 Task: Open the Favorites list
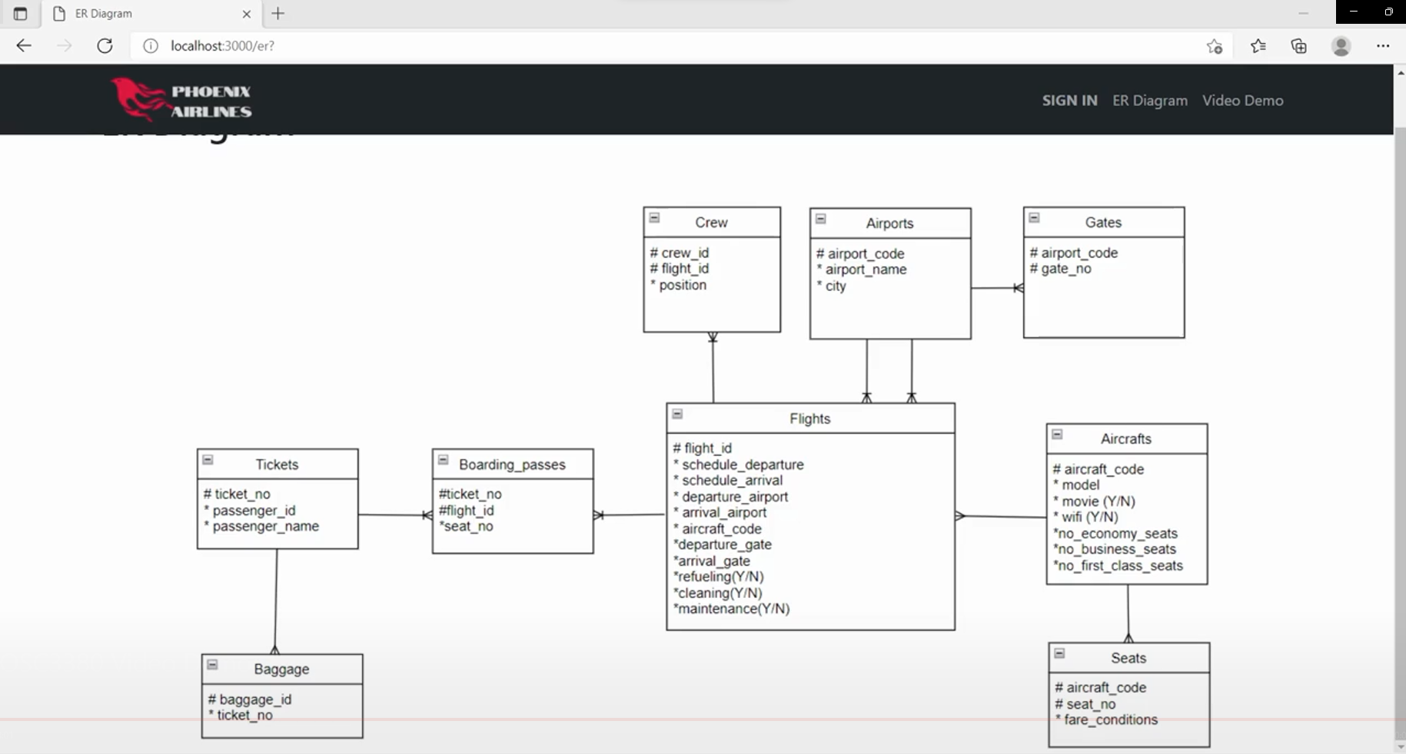coord(1258,46)
